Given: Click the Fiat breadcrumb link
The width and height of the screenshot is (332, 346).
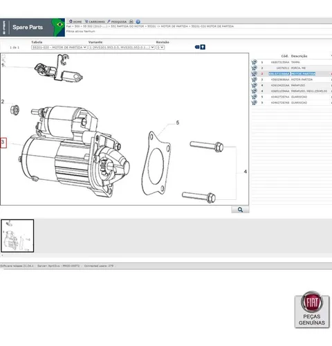Looking at the screenshot, I should 68,26.
